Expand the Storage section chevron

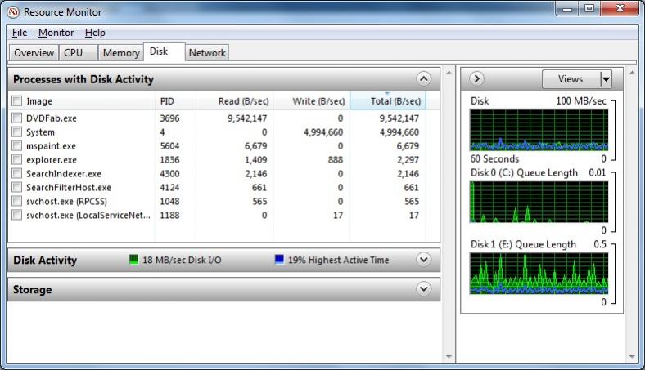[x=424, y=289]
